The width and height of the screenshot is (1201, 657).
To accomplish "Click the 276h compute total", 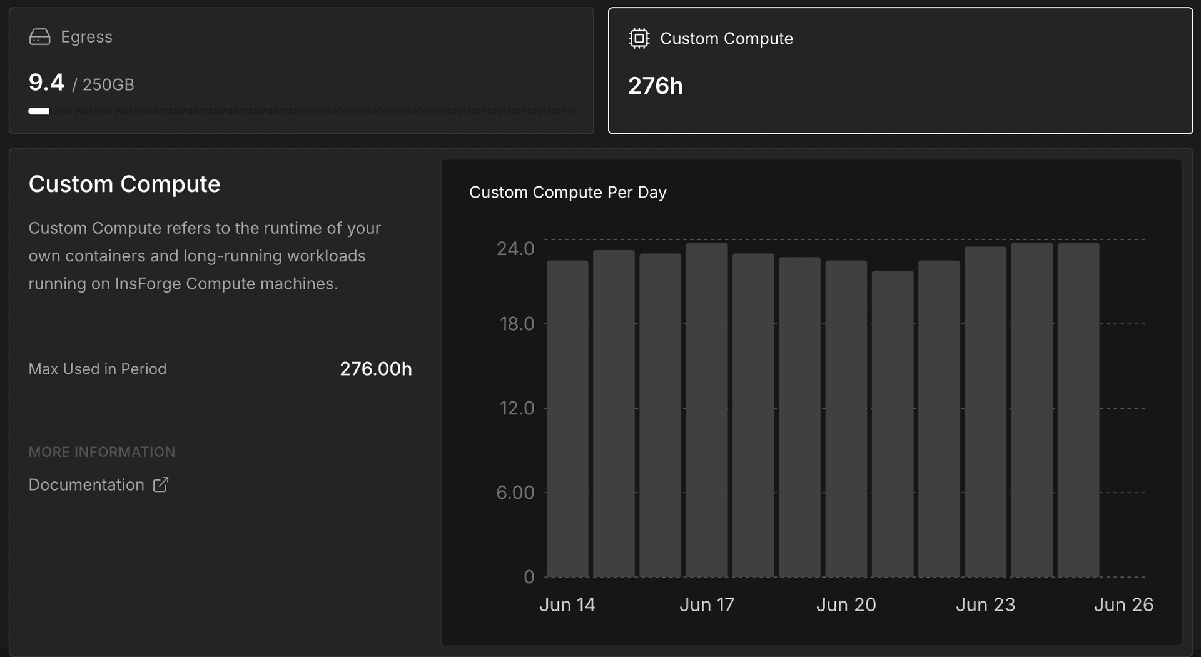I will click(x=656, y=86).
